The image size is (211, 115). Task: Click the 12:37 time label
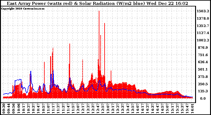[x=93, y=109]
